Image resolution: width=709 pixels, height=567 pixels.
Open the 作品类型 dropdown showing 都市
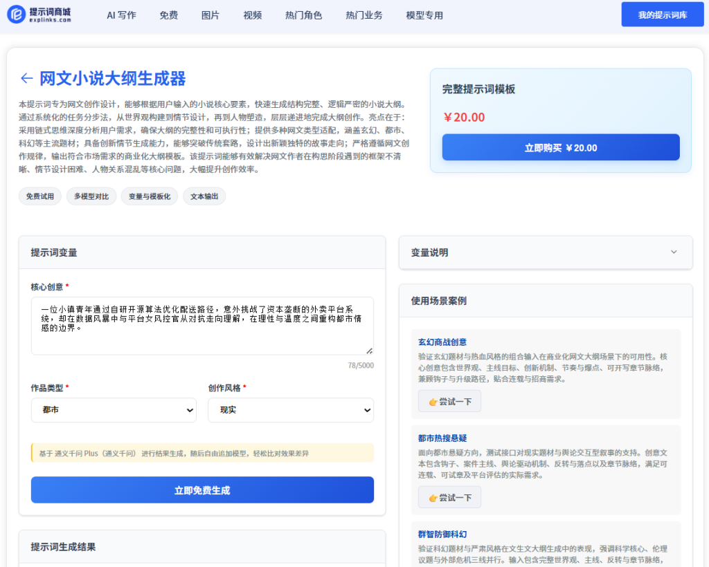click(114, 410)
